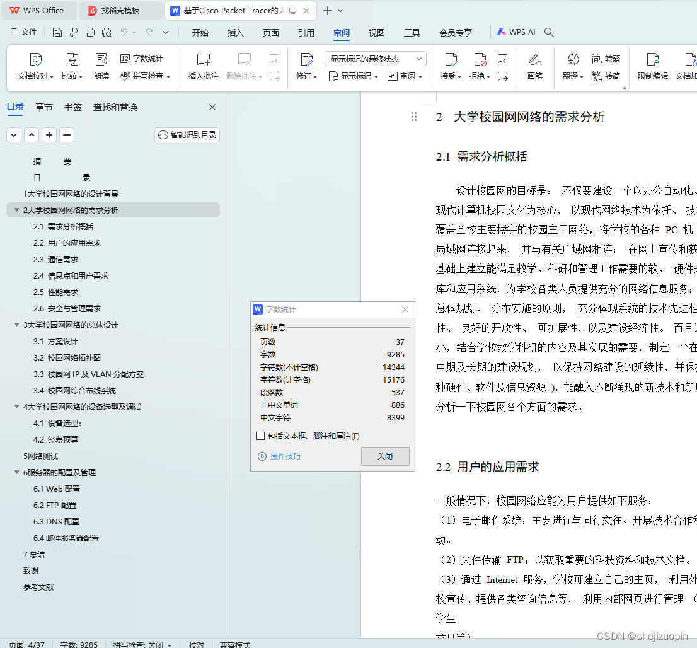Switch to 找稻壳模板 tab
The height and width of the screenshot is (648, 697).
point(121,11)
